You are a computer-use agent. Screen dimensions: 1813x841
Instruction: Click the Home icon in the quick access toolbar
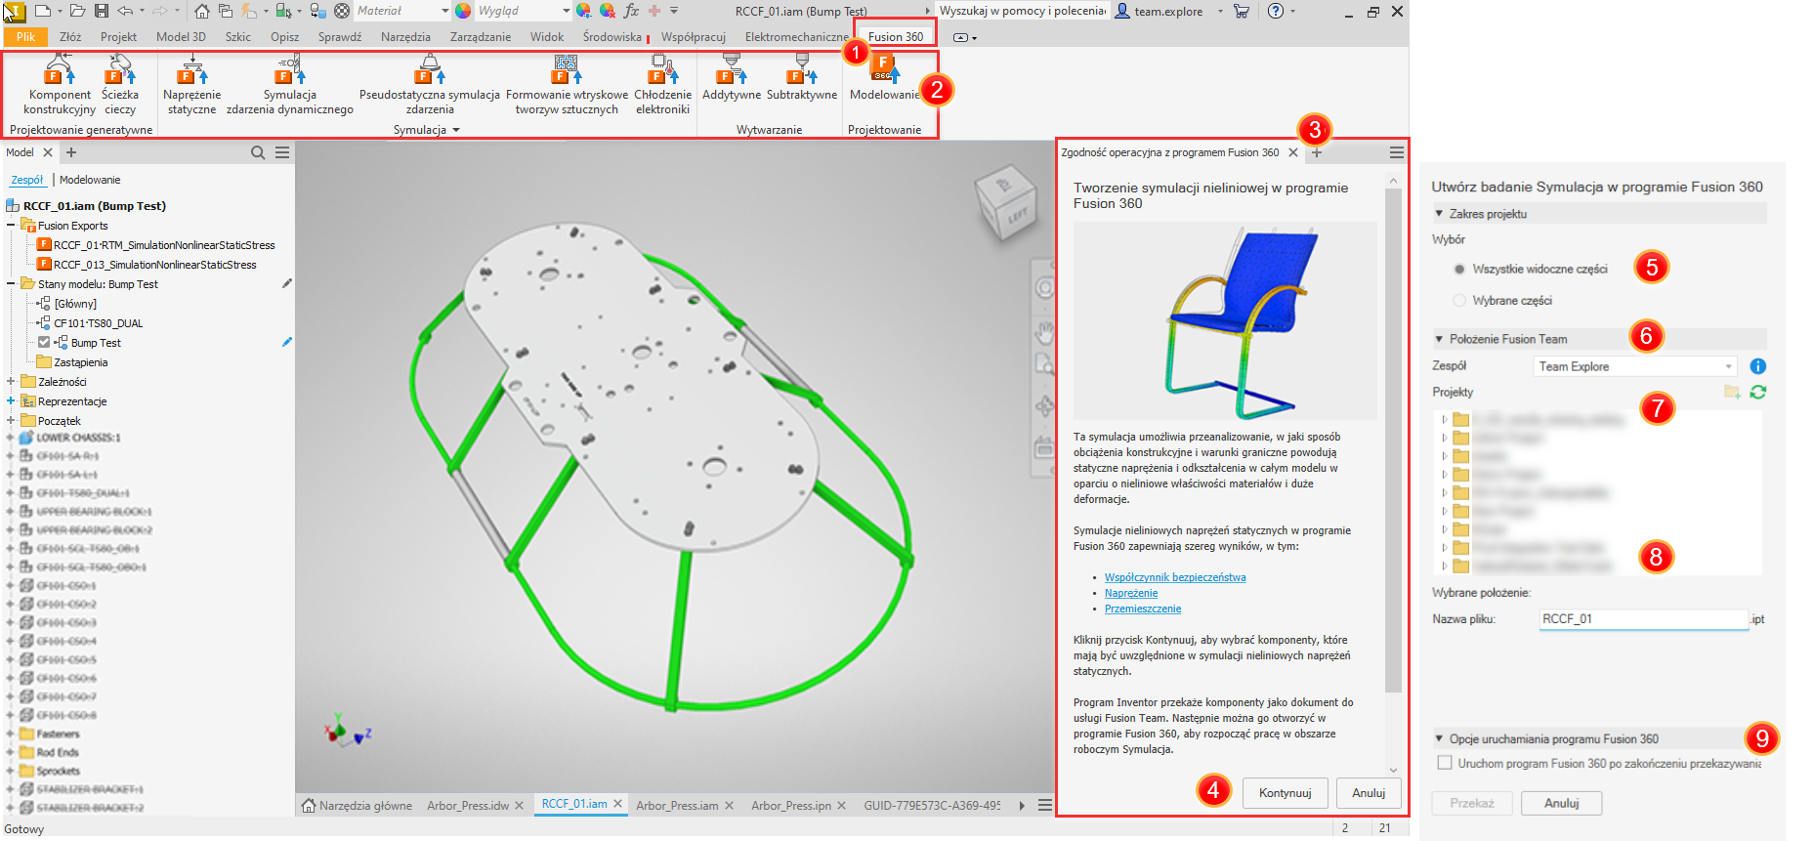click(201, 11)
